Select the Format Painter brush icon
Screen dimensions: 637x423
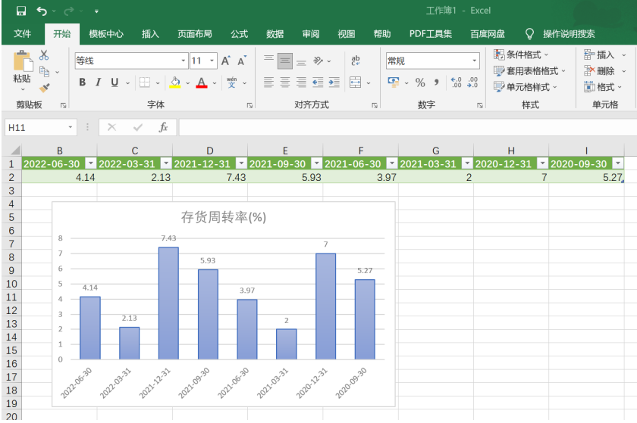[45, 88]
